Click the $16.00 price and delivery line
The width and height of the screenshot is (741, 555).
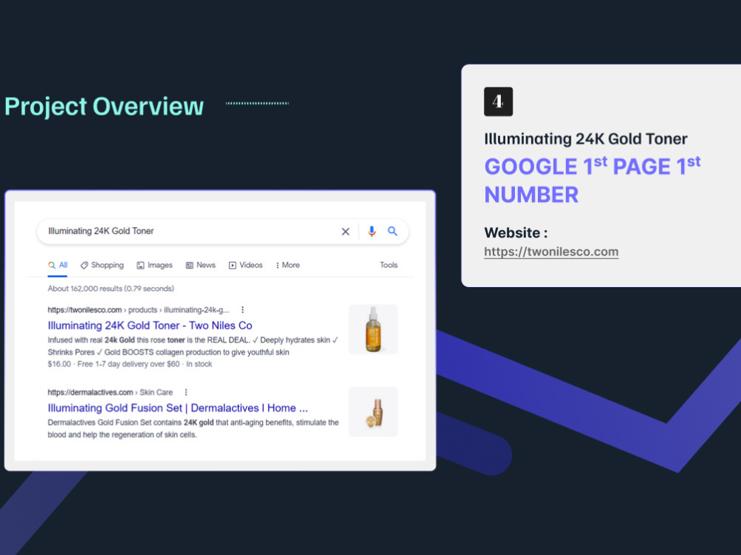pos(130,364)
